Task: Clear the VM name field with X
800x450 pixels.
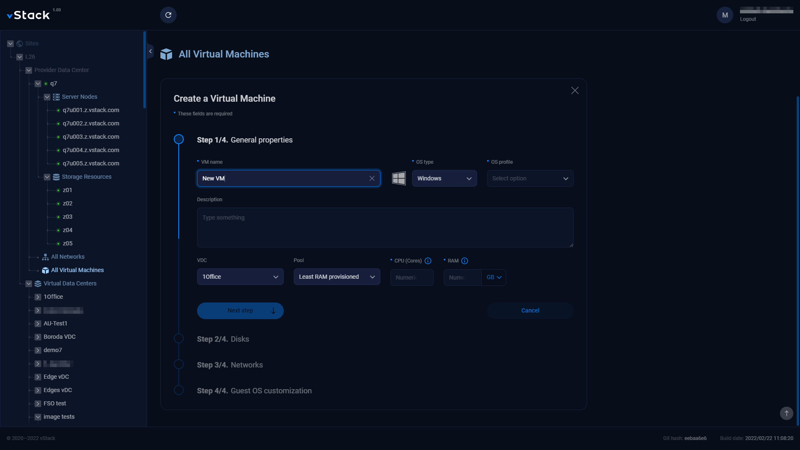Action: pos(372,178)
